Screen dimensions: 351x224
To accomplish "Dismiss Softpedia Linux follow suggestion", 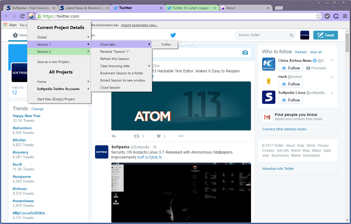I will [x=332, y=93].
